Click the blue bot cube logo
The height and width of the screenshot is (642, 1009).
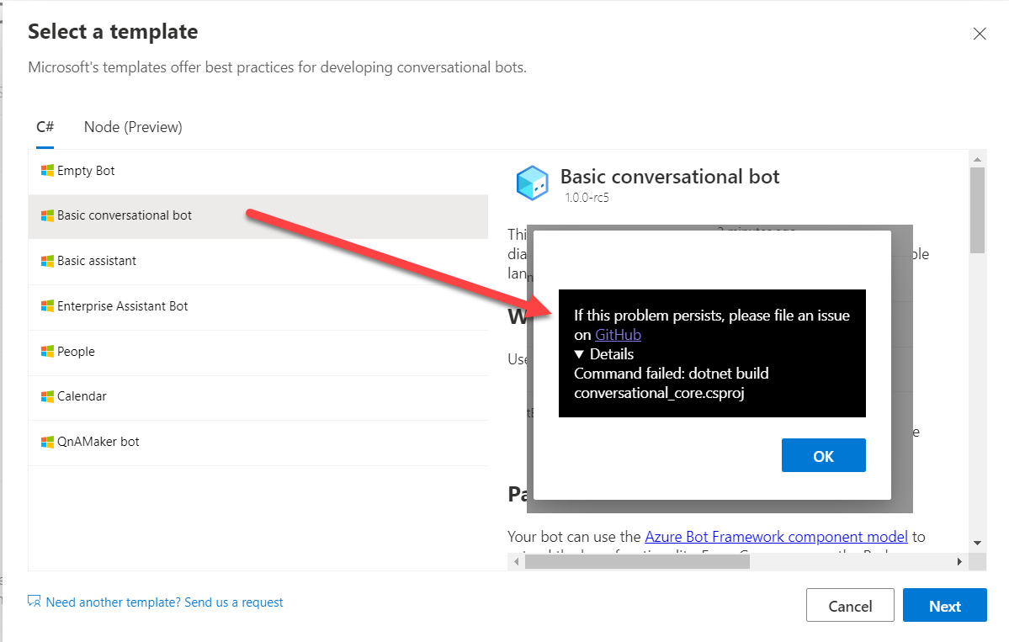coord(532,182)
